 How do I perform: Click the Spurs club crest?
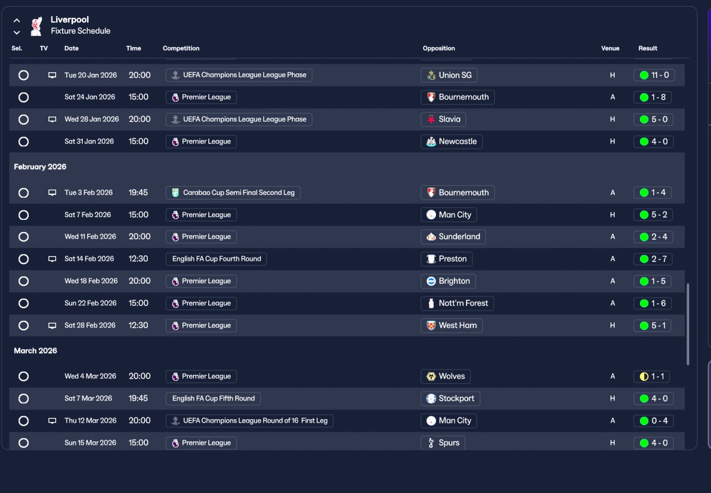431,443
